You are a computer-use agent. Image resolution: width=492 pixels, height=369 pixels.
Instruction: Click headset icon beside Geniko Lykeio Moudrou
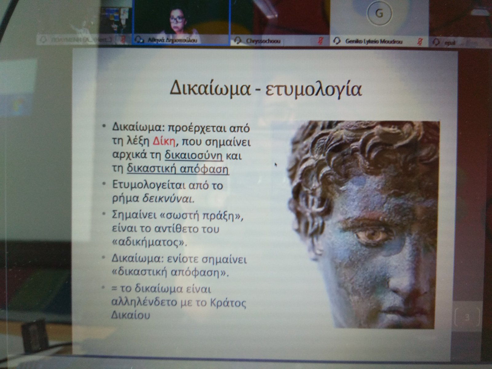(x=337, y=41)
